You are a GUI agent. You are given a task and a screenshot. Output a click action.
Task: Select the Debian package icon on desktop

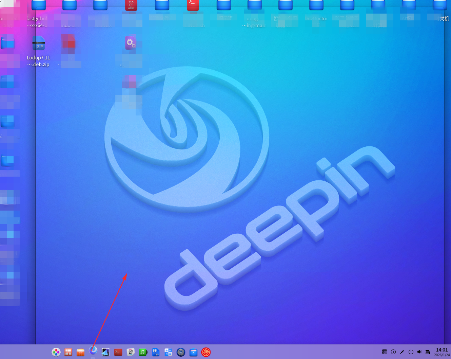click(x=131, y=5)
